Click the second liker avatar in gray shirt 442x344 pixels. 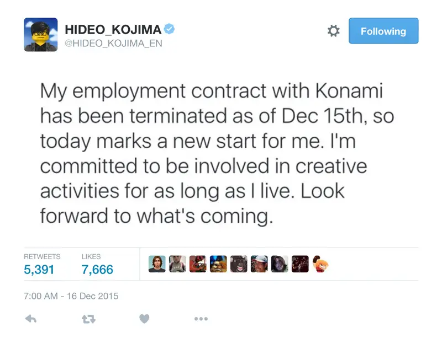pos(177,264)
